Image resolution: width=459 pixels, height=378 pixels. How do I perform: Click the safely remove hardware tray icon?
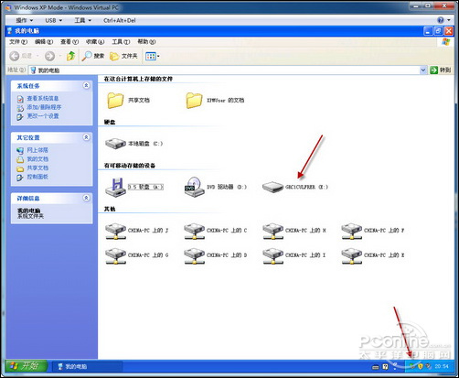point(412,366)
